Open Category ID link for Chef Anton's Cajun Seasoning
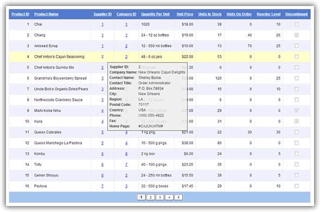The height and width of the screenshot is (212, 320). tap(126, 57)
